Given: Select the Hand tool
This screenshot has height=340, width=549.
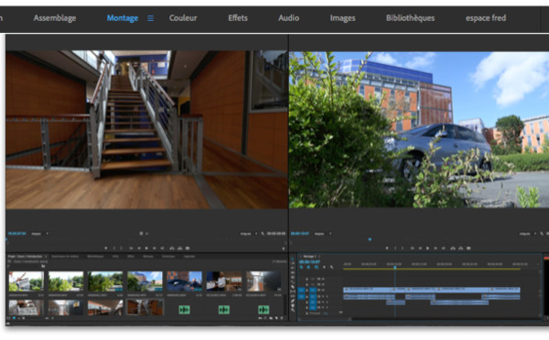Looking at the screenshot, I should point(293,305).
